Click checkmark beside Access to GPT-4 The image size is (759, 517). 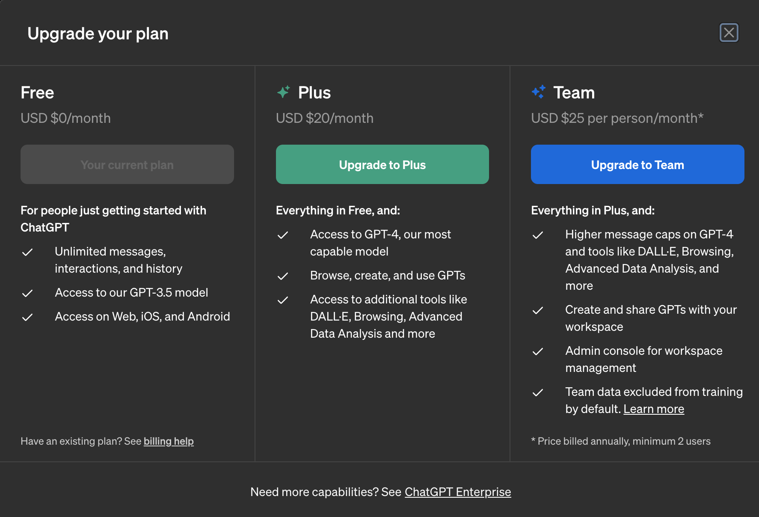click(x=283, y=235)
